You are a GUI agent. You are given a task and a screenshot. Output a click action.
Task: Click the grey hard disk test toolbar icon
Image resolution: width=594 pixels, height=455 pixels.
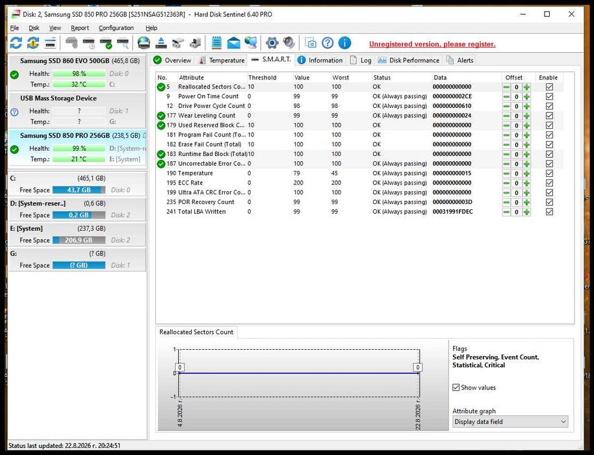coord(71,43)
